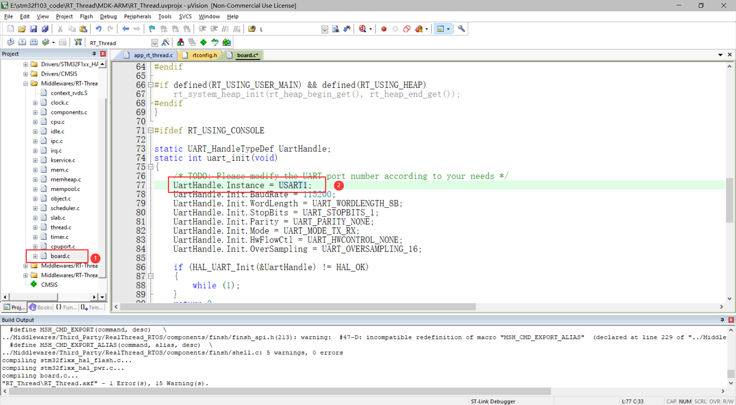736x405 pixels.
Task: Save the current file with the disk icon
Action: (34, 29)
